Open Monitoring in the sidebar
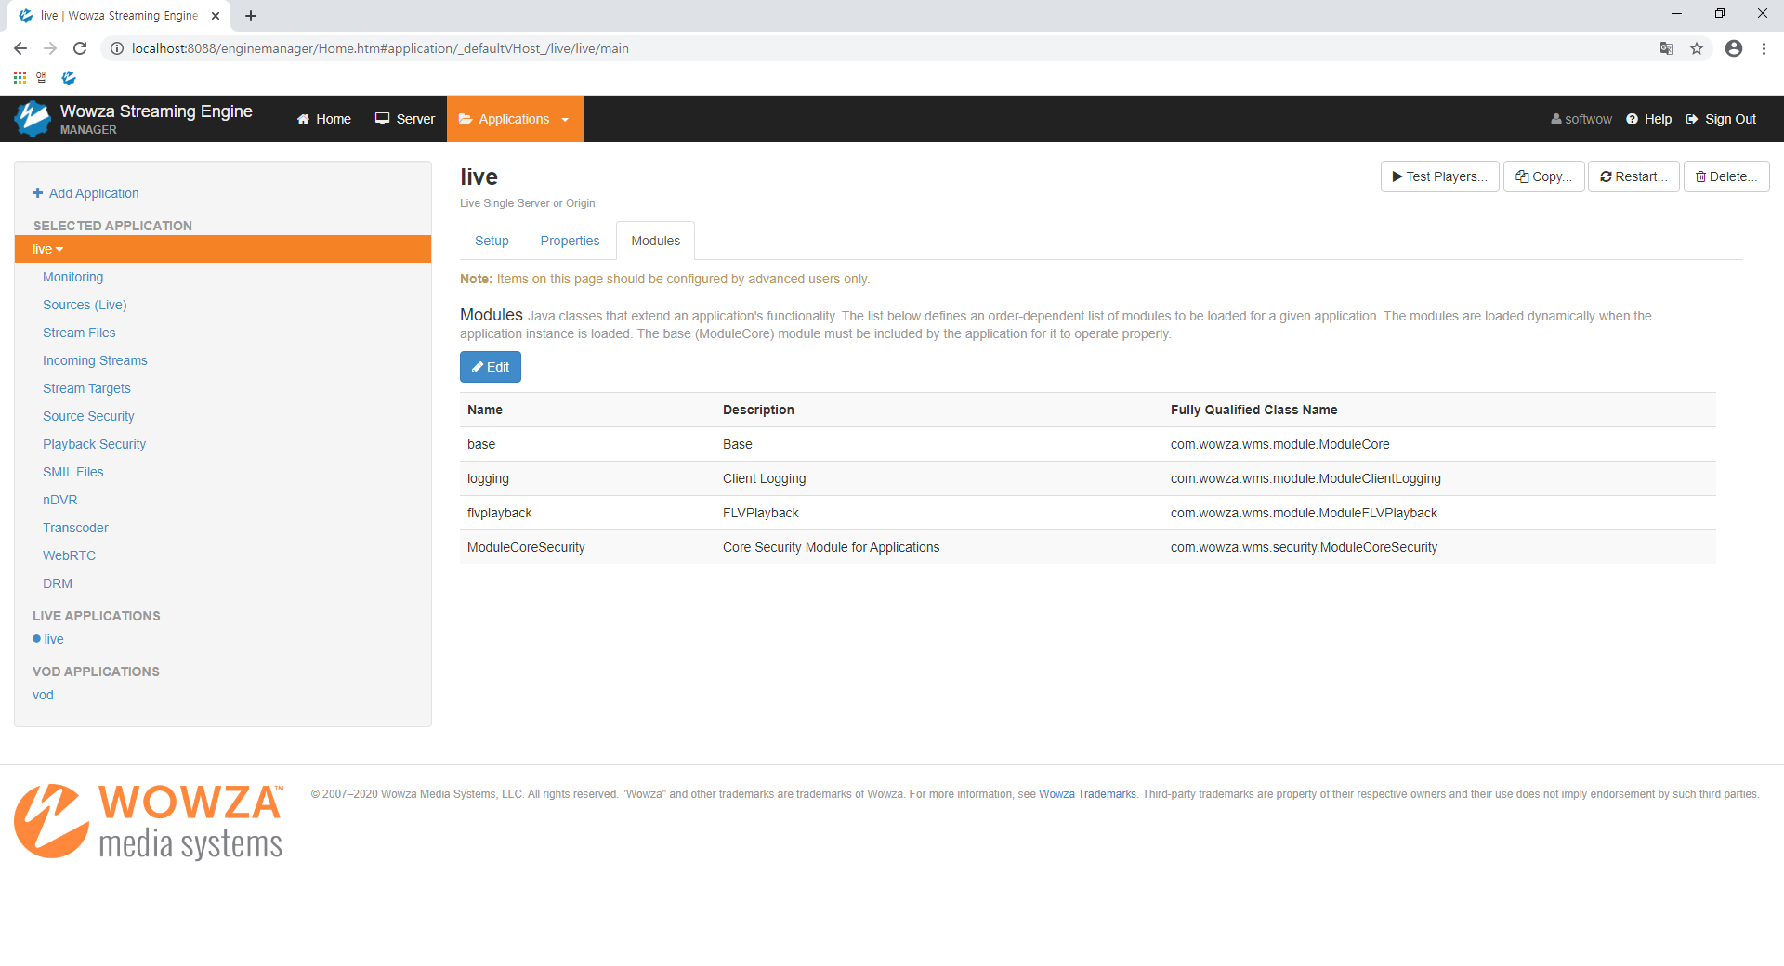 coord(72,277)
